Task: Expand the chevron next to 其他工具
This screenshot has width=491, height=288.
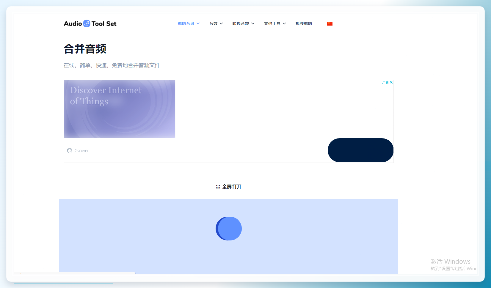Action: 284,23
